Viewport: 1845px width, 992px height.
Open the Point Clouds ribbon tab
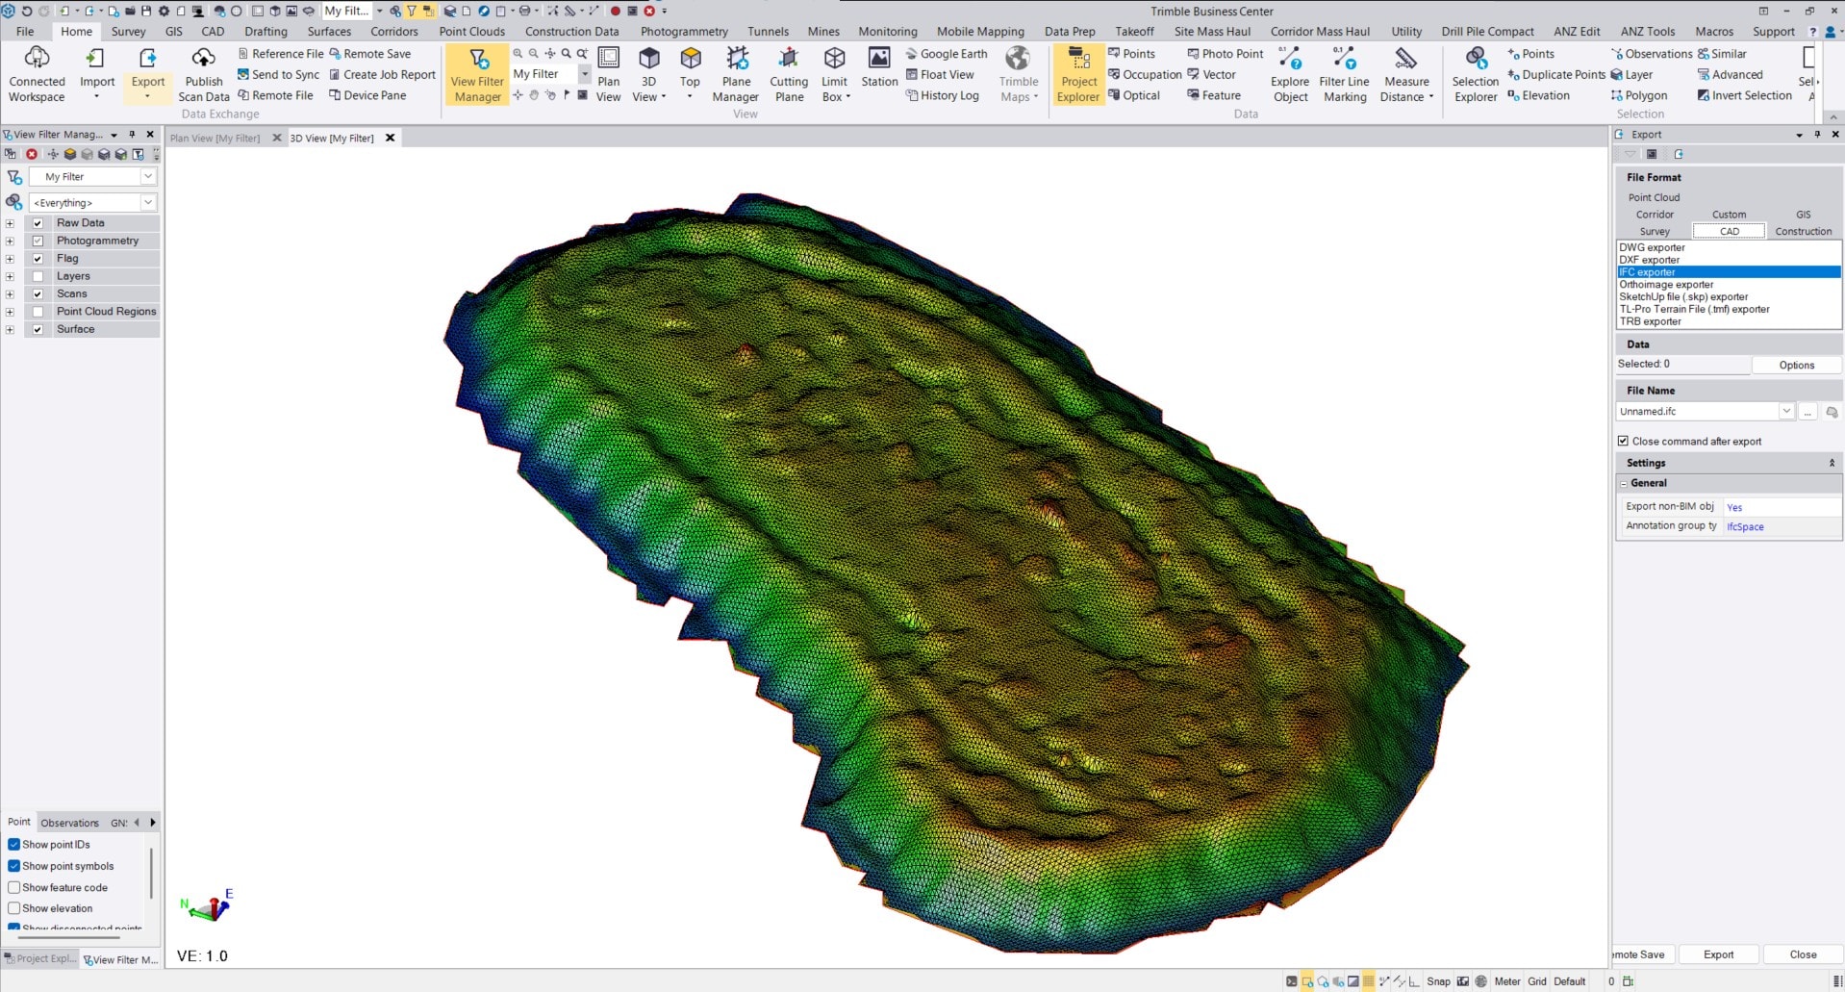[x=472, y=31]
